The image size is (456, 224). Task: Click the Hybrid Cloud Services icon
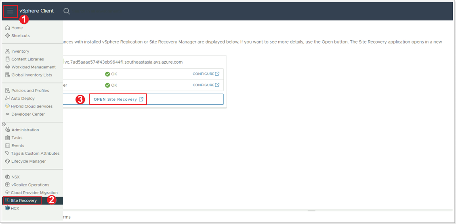[x=8, y=106]
